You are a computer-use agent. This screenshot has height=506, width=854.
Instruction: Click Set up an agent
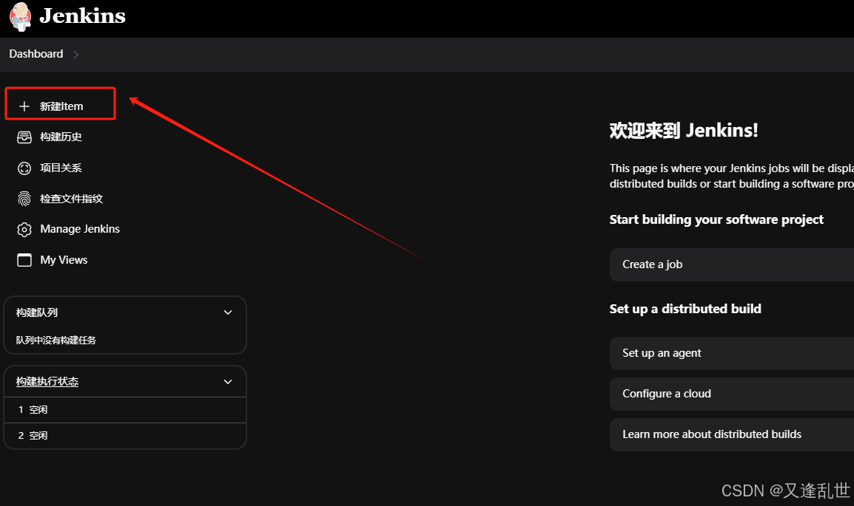[x=731, y=353]
